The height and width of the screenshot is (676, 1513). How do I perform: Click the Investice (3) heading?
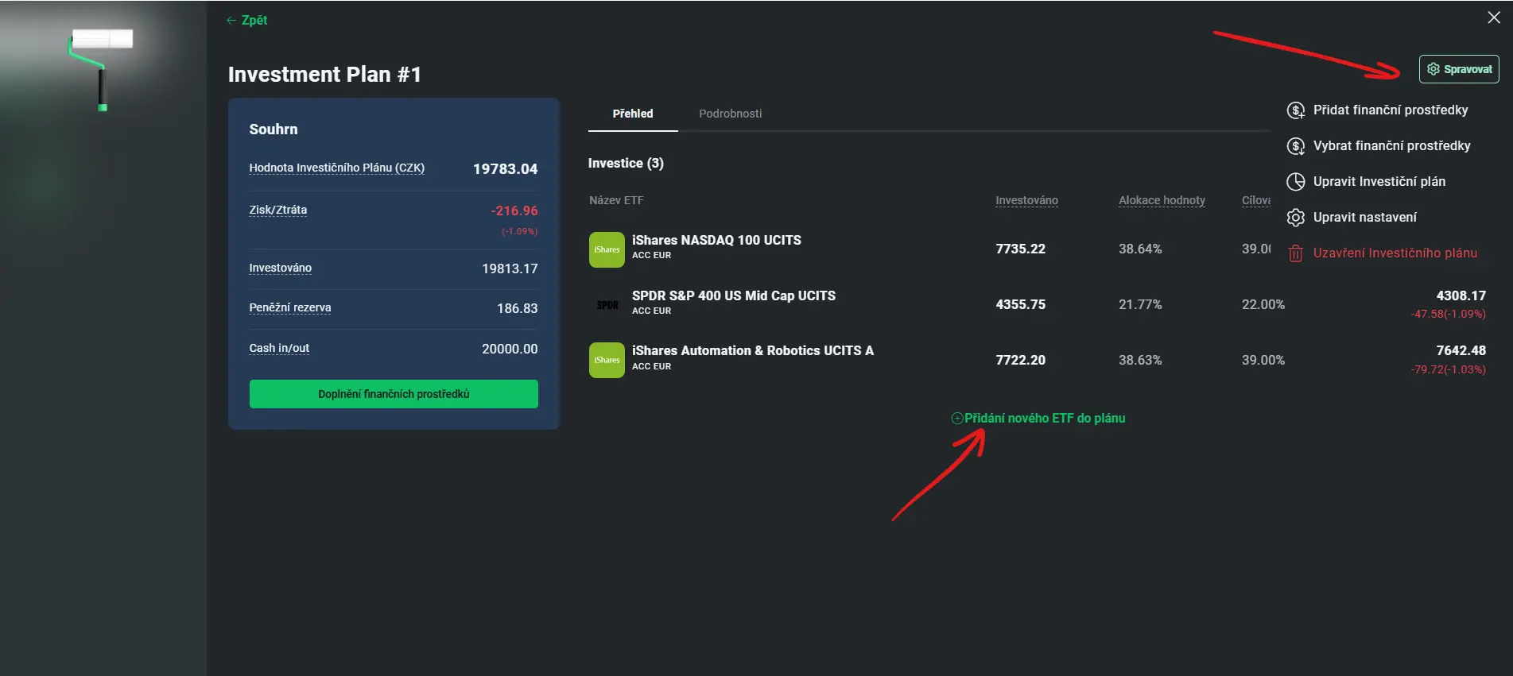pyautogui.click(x=626, y=163)
